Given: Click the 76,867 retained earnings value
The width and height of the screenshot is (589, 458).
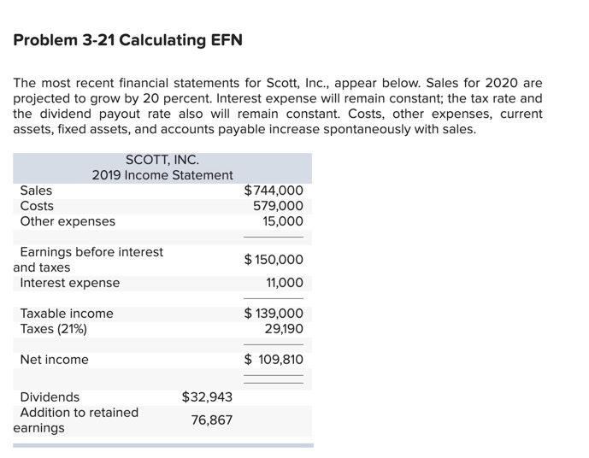Looking at the screenshot, I should (211, 420).
